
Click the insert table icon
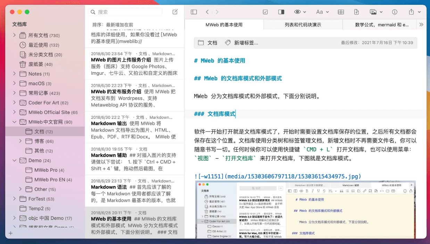[341, 12]
